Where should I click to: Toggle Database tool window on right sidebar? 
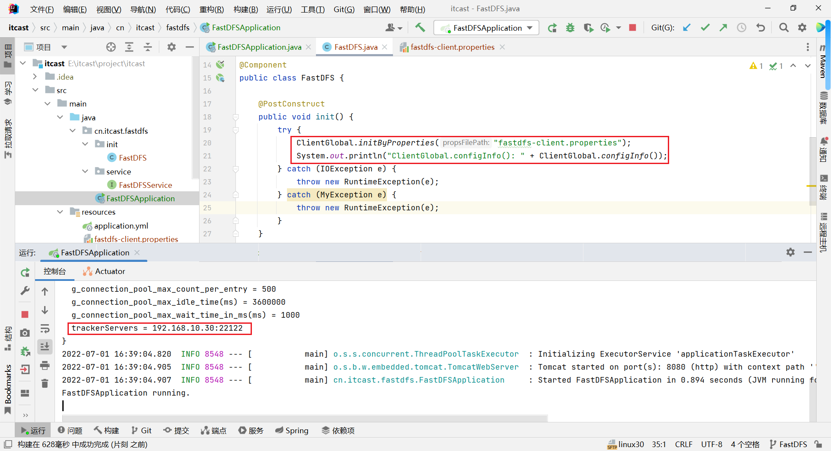823,108
